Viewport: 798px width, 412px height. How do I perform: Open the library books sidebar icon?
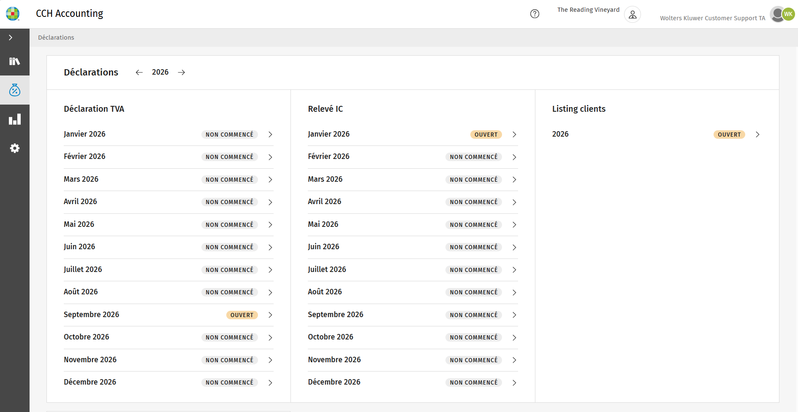coord(15,61)
